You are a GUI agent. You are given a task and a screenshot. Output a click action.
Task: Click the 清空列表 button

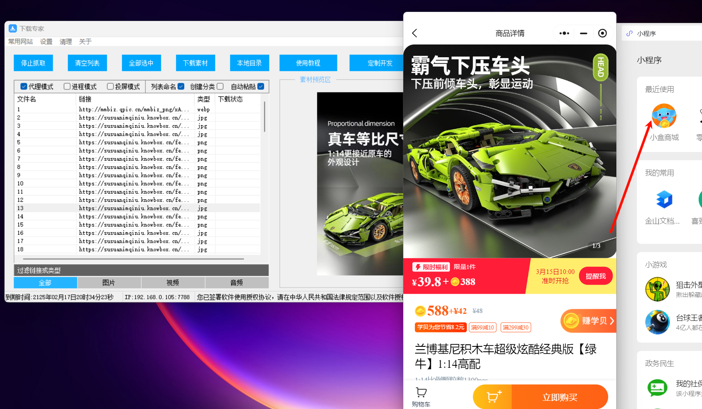(87, 63)
